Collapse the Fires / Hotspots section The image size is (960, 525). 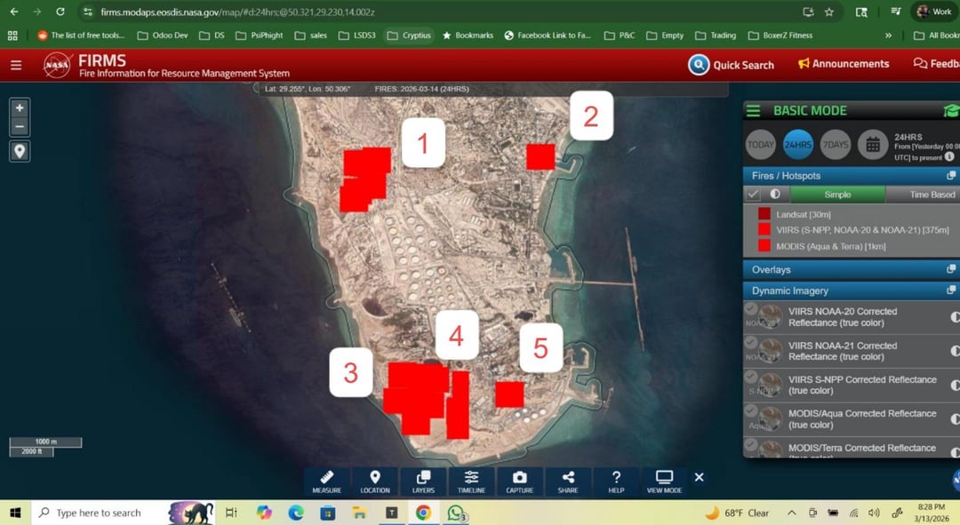[x=950, y=176]
